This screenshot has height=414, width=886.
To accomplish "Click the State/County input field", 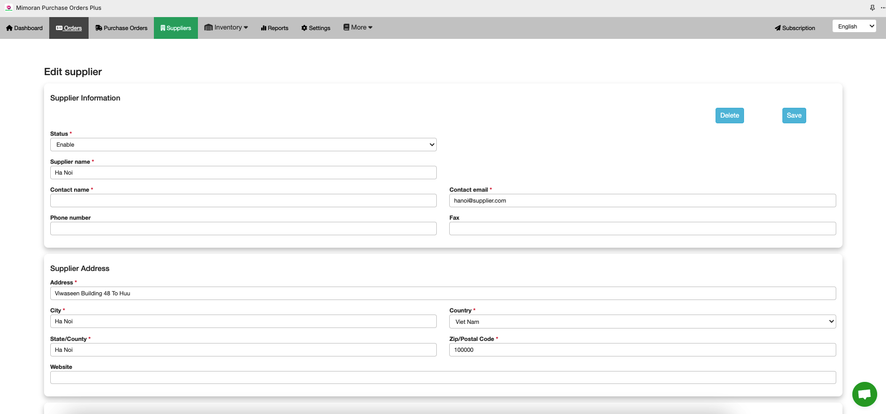I will (243, 350).
